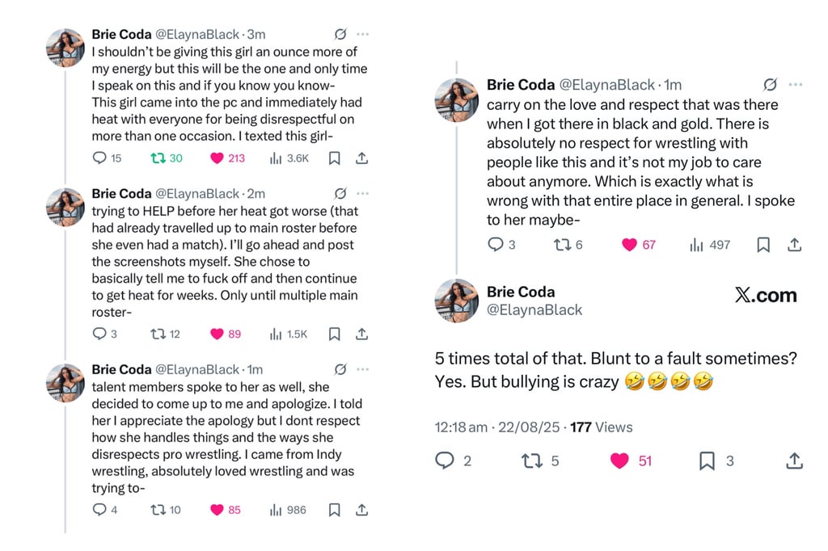Expand more options on the black and gold tweet
Viewport: 828px width, 551px height.
click(x=796, y=85)
